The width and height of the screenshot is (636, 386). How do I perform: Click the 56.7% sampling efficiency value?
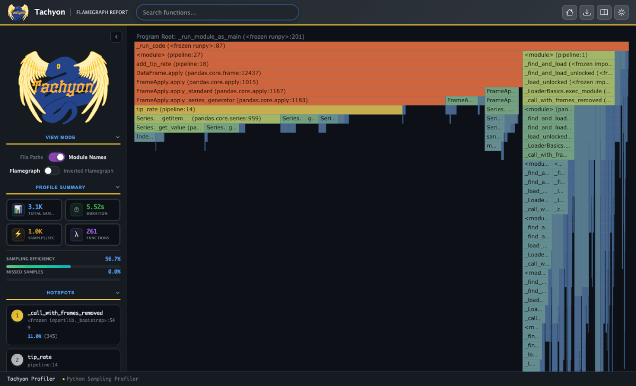(112, 259)
